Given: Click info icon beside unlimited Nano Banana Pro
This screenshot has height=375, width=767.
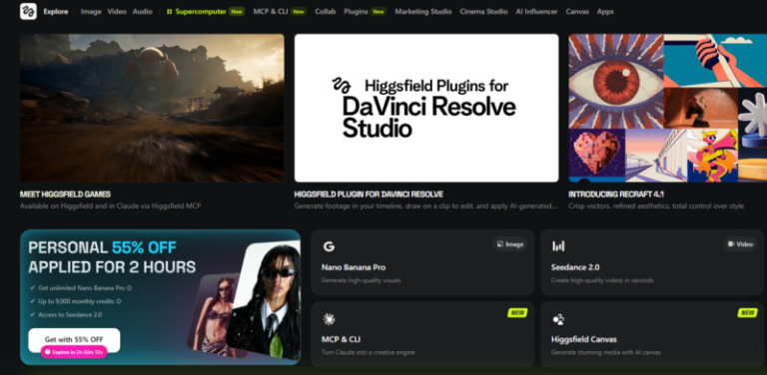Looking at the screenshot, I should pos(129,288).
